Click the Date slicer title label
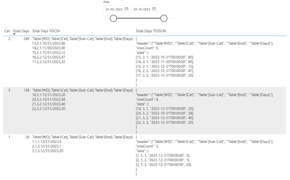This screenshot has width=290, height=180. pyautogui.click(x=106, y=2)
